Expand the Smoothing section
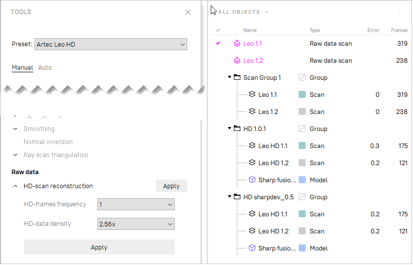Image resolution: width=413 pixels, height=265 pixels. coord(15,129)
